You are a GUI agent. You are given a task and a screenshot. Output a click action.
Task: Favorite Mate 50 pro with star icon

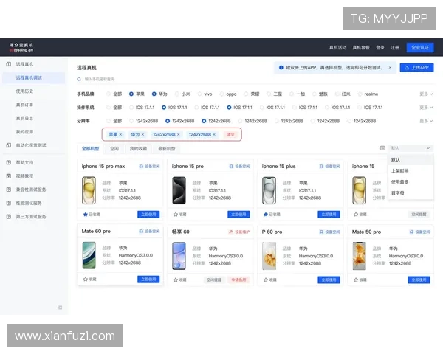pos(356,280)
